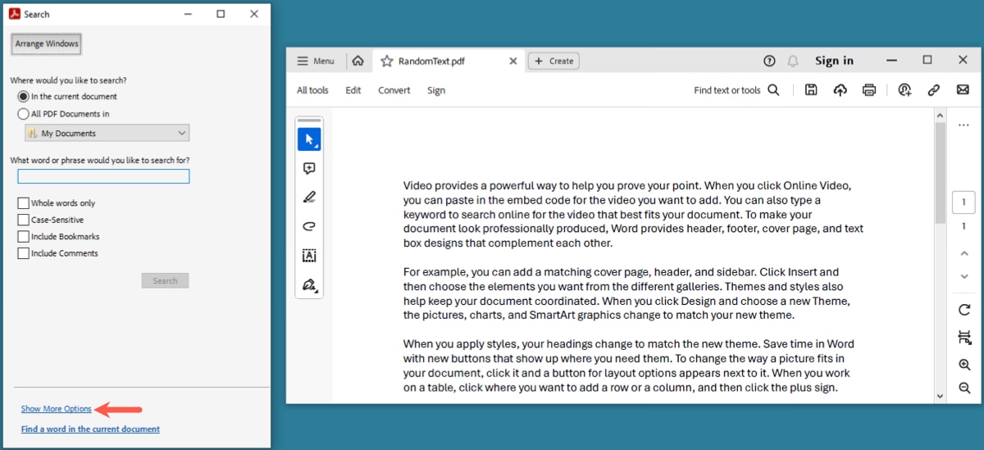984x450 pixels.
Task: Zoom out of the document
Action: (x=964, y=388)
